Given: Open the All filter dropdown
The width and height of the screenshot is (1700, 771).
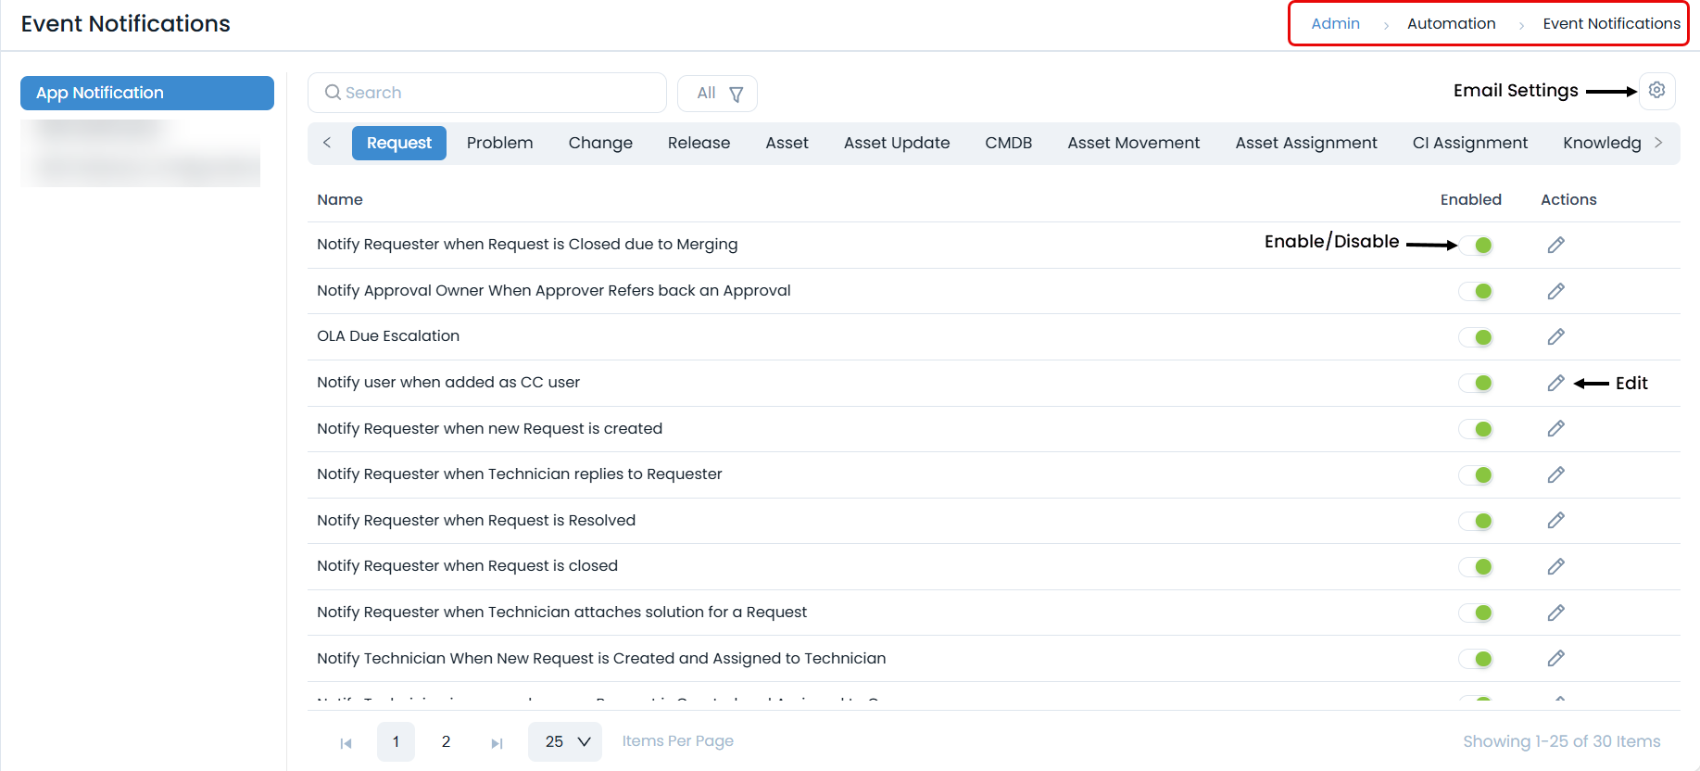Looking at the screenshot, I should click(x=717, y=93).
